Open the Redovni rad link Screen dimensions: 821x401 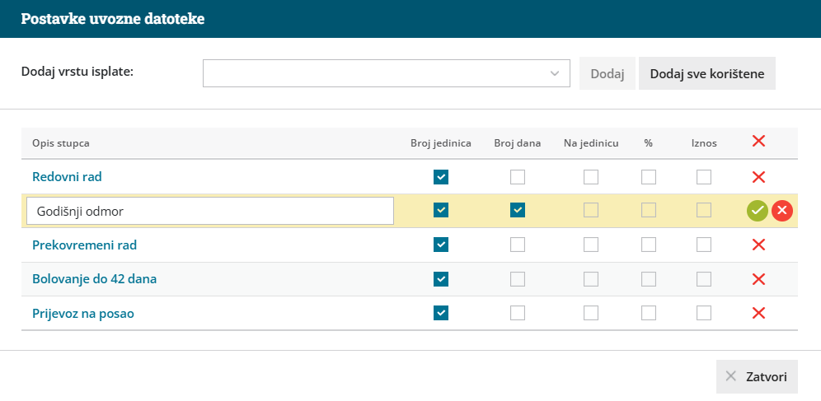pyautogui.click(x=67, y=177)
